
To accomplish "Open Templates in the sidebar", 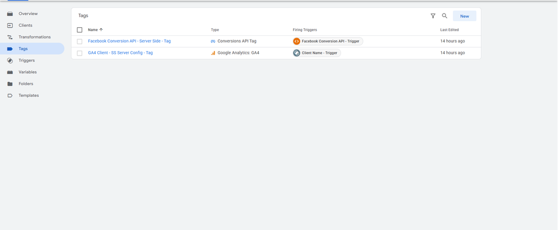I will pyautogui.click(x=29, y=96).
